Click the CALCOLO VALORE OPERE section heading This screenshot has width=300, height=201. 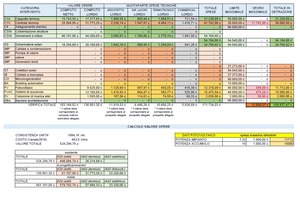[x=149, y=127]
